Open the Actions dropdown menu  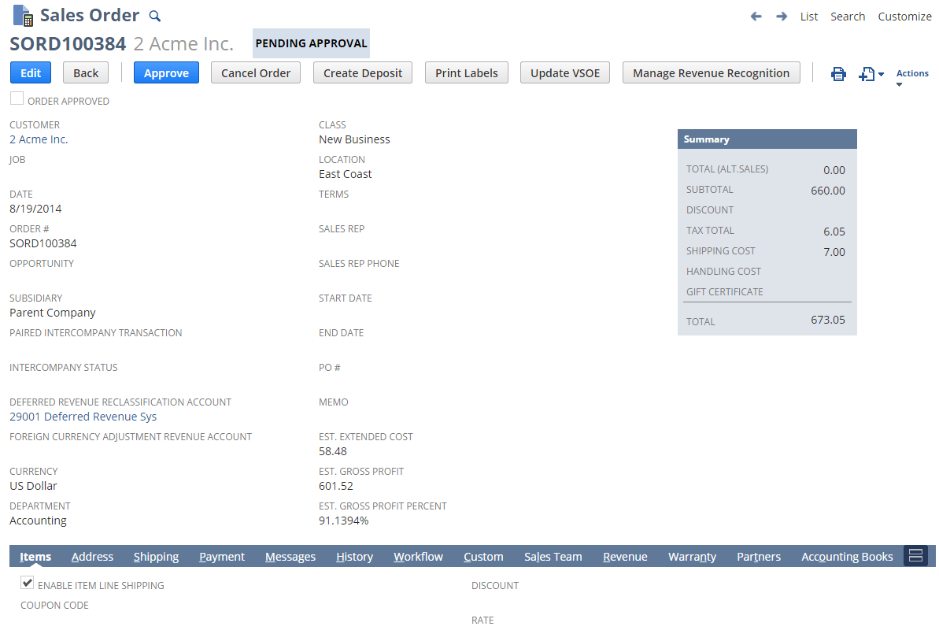pos(912,73)
